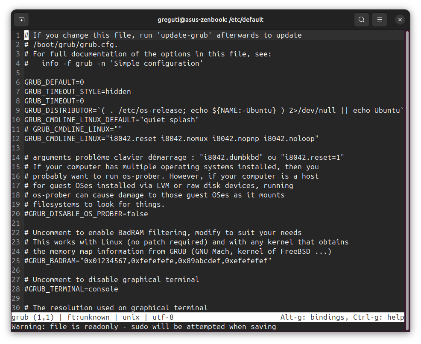421x344 pixels.
Task: Click on the GRUB_TIMEOUT=0 line
Action: point(54,101)
